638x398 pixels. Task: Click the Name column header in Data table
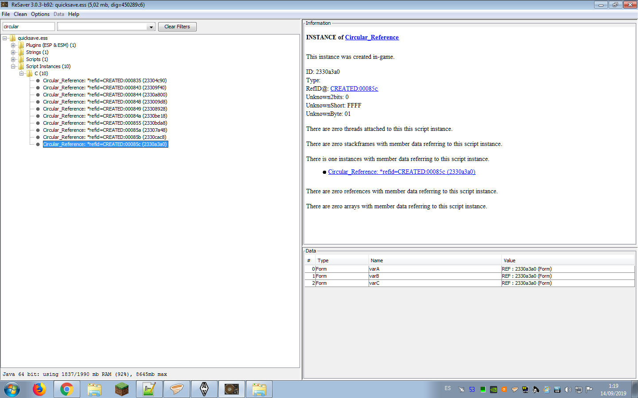435,260
